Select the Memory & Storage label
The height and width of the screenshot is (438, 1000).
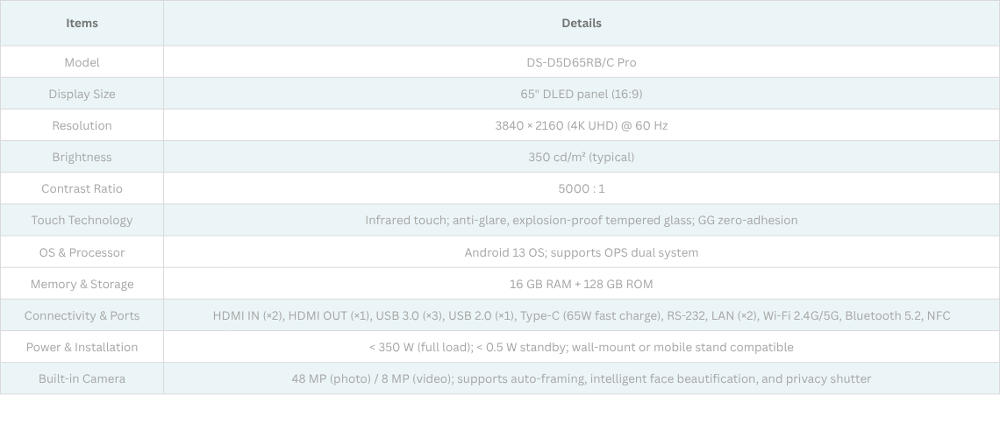82,284
